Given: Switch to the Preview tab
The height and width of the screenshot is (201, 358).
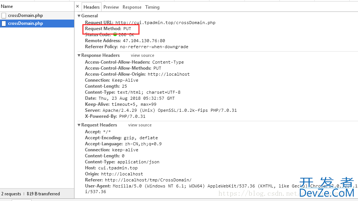Looking at the screenshot, I should click(111, 7).
